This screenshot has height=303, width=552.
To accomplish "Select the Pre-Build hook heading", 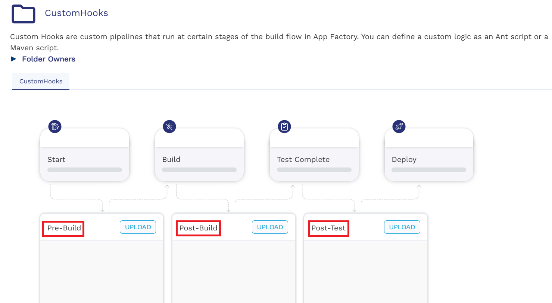I will coord(64,228).
